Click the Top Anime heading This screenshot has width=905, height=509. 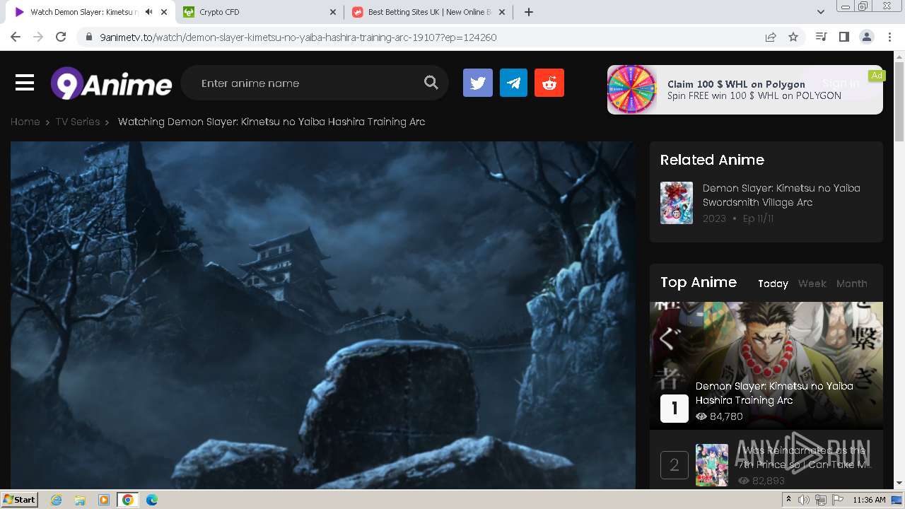[x=699, y=282]
